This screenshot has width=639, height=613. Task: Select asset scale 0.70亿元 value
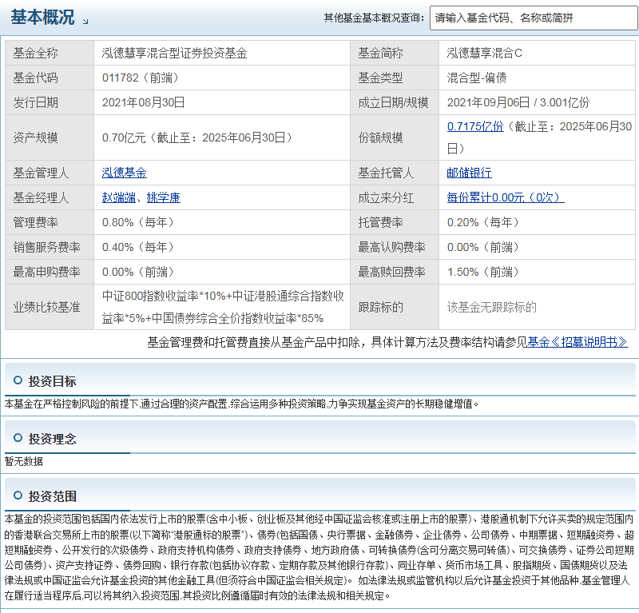197,137
